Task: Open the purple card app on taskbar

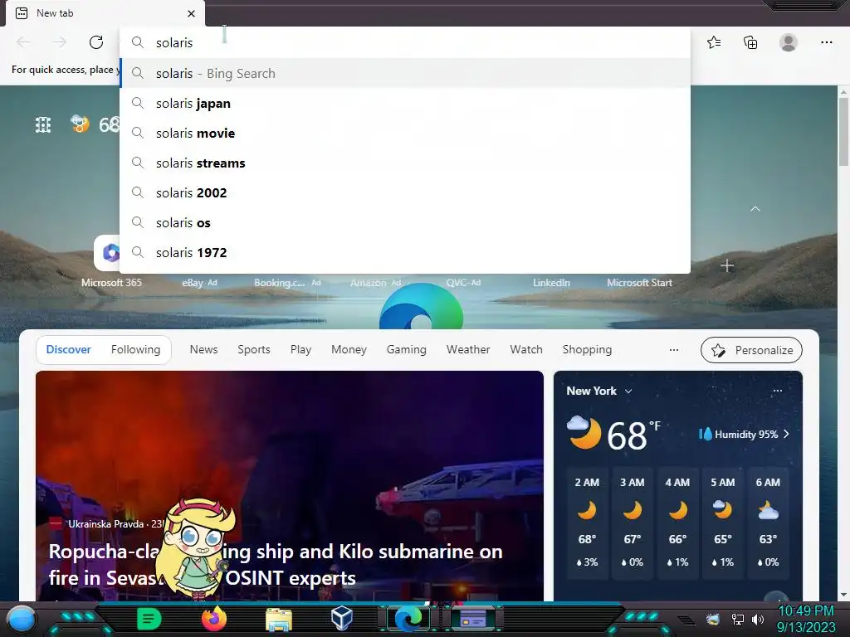Action: (x=472, y=619)
